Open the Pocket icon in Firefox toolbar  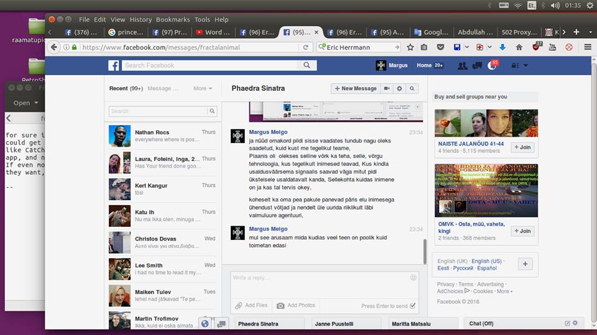point(440,47)
